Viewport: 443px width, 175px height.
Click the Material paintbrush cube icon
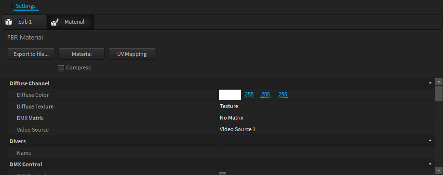point(54,22)
